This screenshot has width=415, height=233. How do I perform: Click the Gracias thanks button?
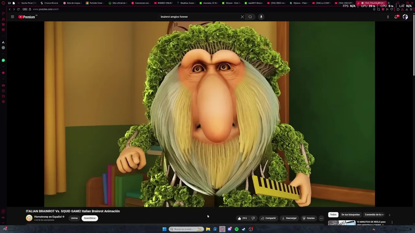pyautogui.click(x=308, y=218)
